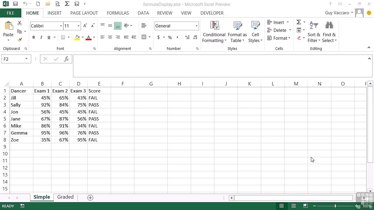374x210 pixels.
Task: Toggle bold formatting
Action: click(34, 37)
